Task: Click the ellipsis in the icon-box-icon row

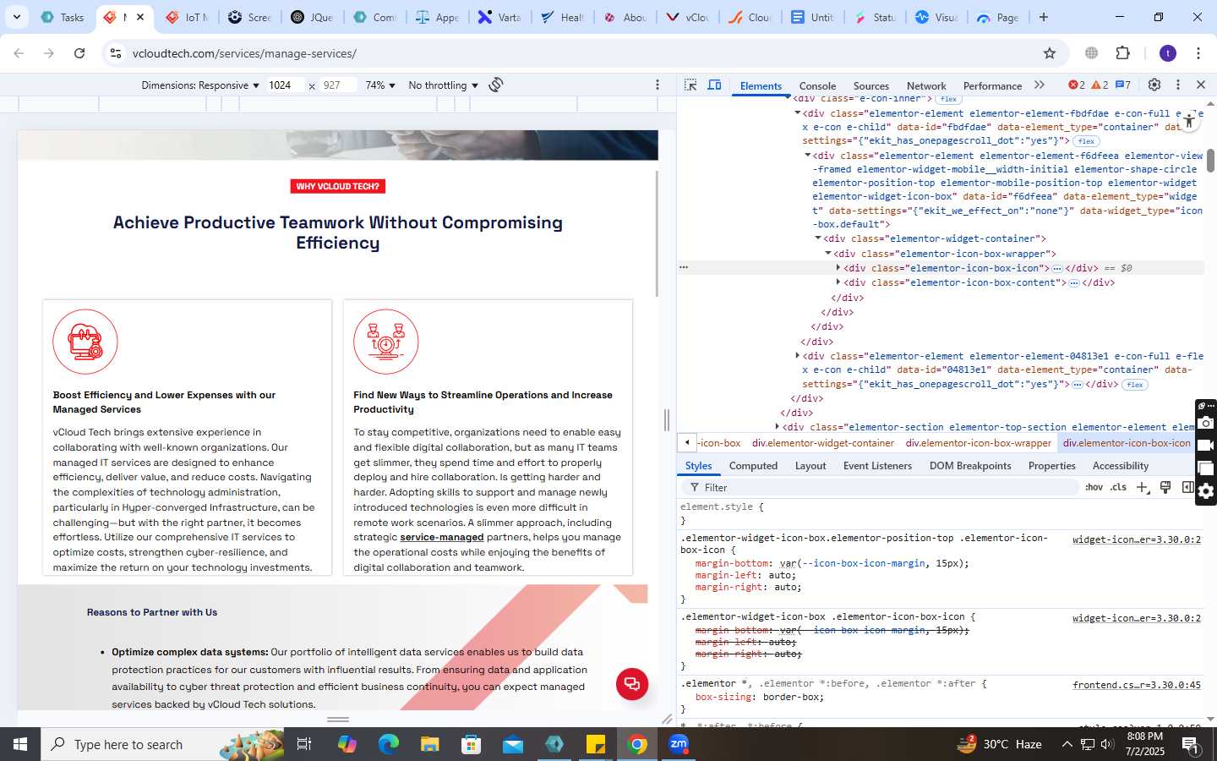Action: (x=1056, y=268)
